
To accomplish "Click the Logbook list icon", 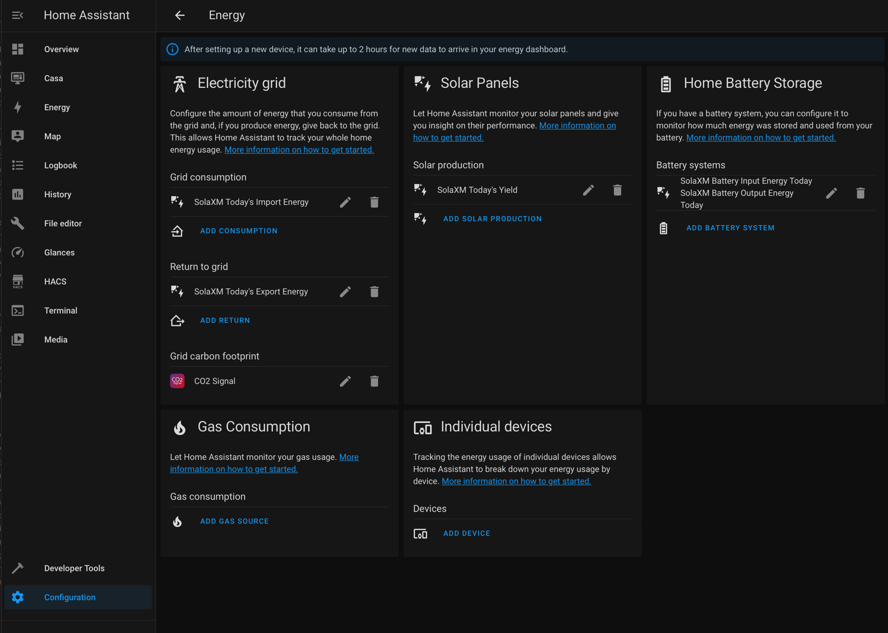I will tap(18, 165).
